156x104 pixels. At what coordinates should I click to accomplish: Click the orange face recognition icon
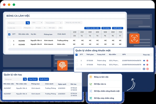[134, 39]
